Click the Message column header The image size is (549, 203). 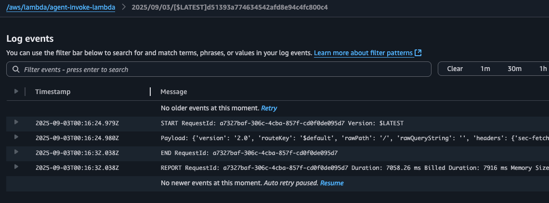pyautogui.click(x=174, y=92)
